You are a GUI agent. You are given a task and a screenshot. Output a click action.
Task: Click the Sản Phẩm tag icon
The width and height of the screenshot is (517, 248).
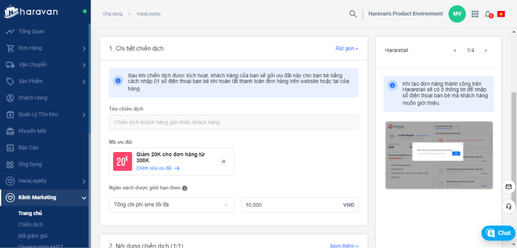tap(10, 81)
